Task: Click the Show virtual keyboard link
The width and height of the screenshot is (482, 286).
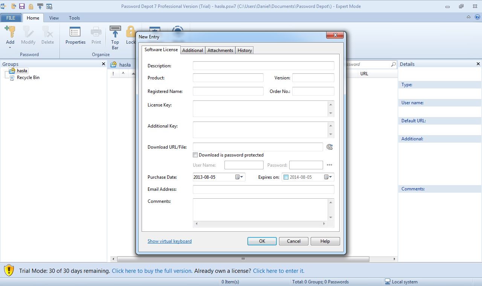Action: [169, 241]
